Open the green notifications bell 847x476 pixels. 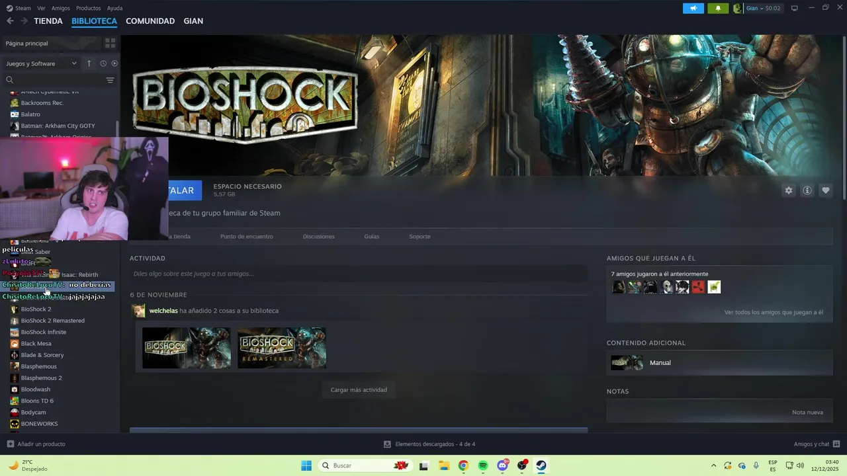[x=718, y=8]
